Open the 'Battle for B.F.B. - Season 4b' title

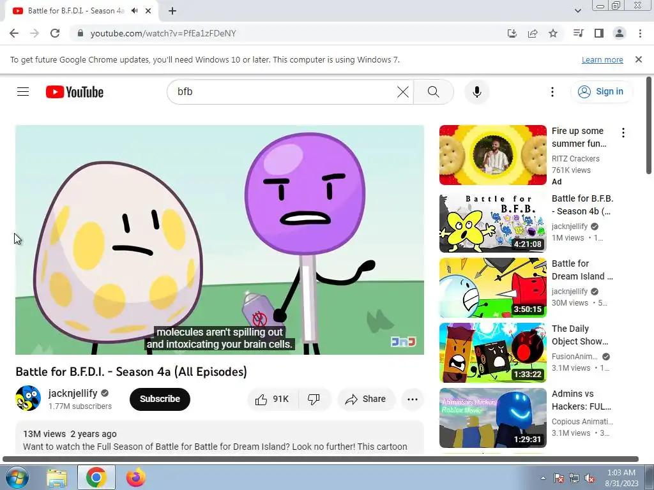click(x=582, y=205)
